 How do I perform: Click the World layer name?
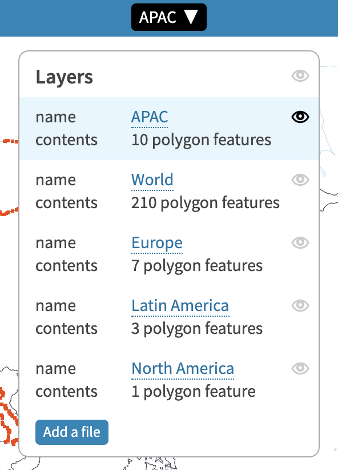click(152, 180)
